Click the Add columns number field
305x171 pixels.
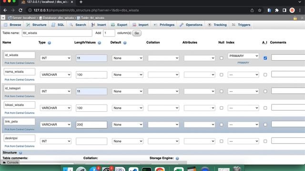(109, 33)
